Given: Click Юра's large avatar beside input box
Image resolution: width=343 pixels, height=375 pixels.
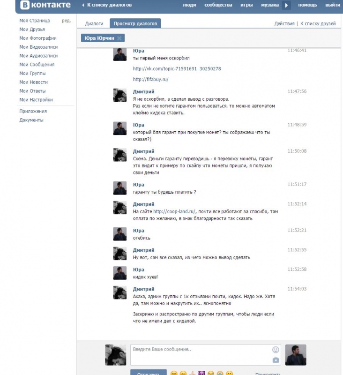Looking at the screenshot, I should [296, 355].
